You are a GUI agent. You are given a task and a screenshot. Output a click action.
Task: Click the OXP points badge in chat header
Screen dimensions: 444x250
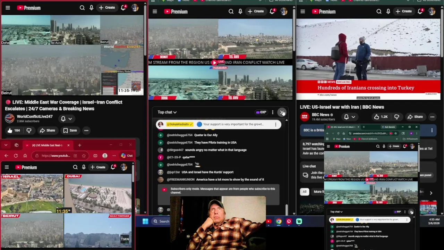(x=261, y=112)
